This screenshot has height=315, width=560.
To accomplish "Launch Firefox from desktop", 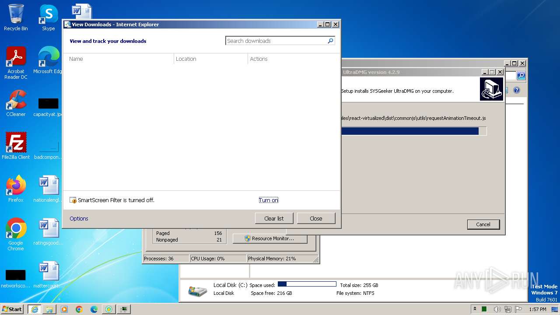I will point(16,189).
